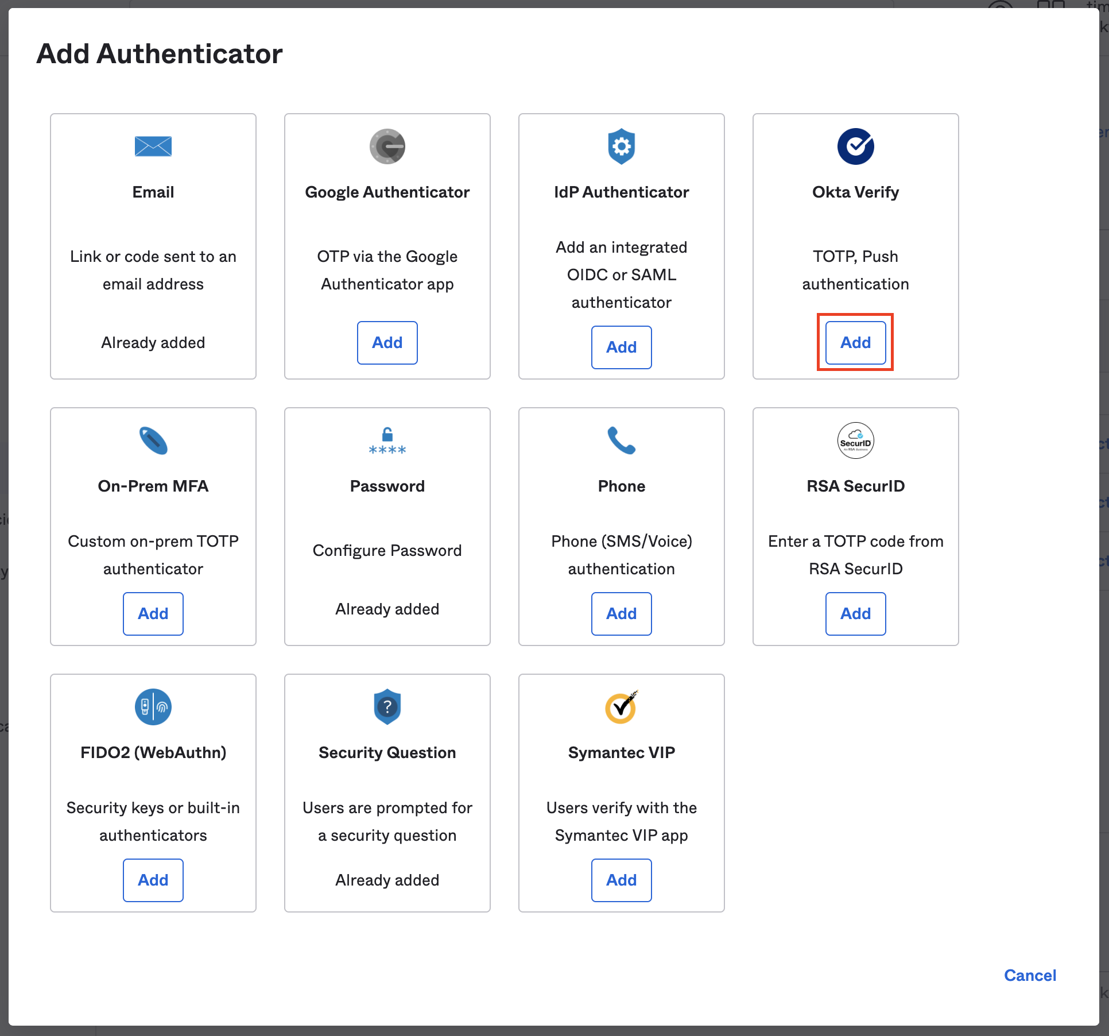The image size is (1109, 1036).
Task: Click the RSA SecurID logo icon
Action: coord(856,440)
